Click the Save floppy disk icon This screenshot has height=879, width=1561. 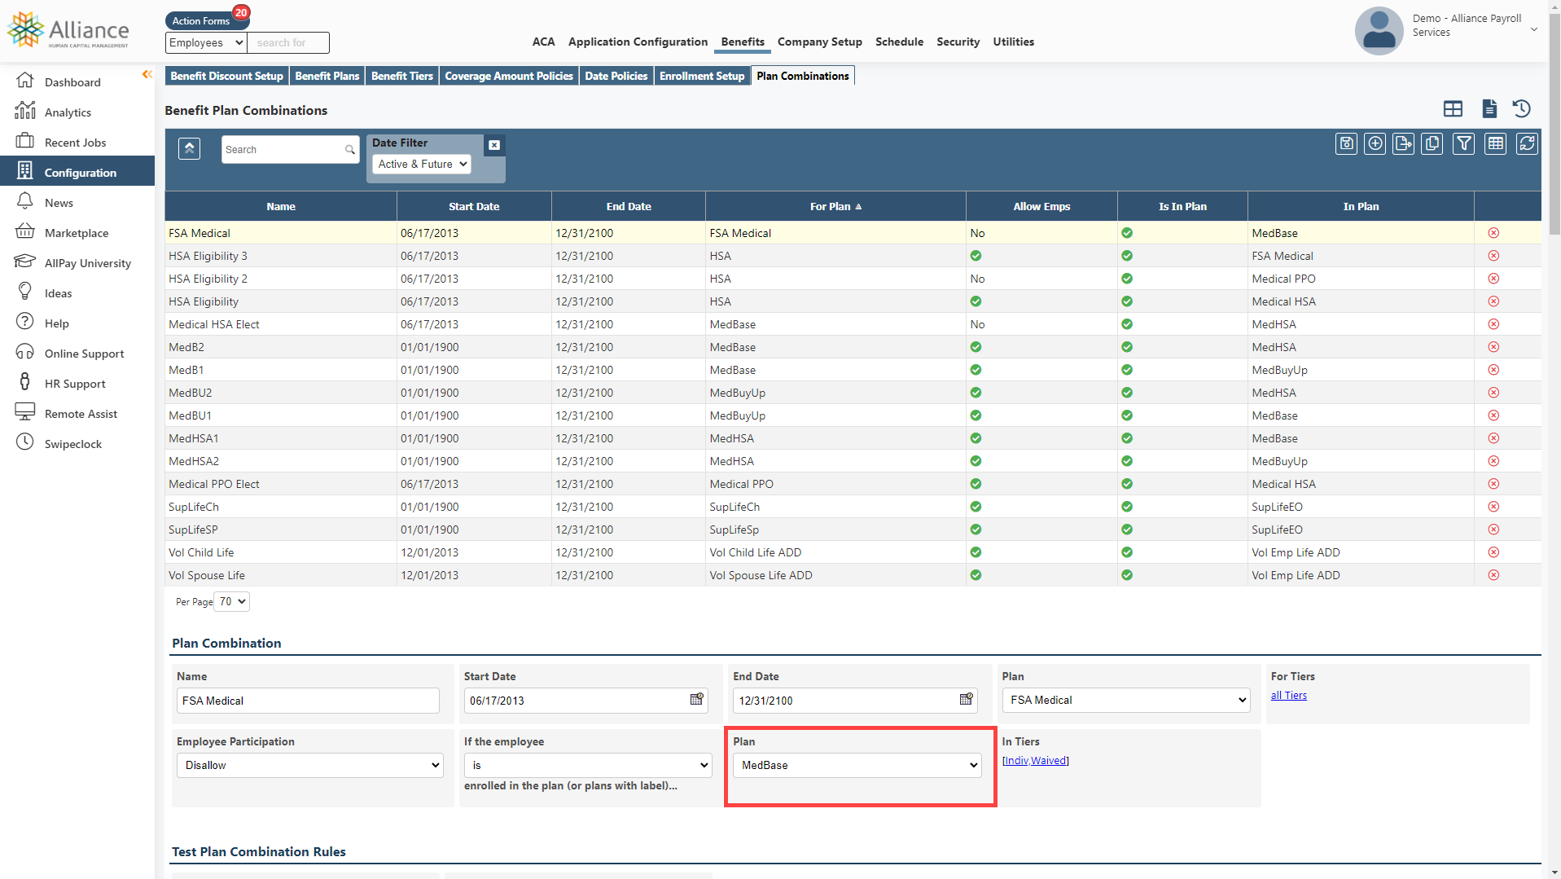coord(1346,144)
